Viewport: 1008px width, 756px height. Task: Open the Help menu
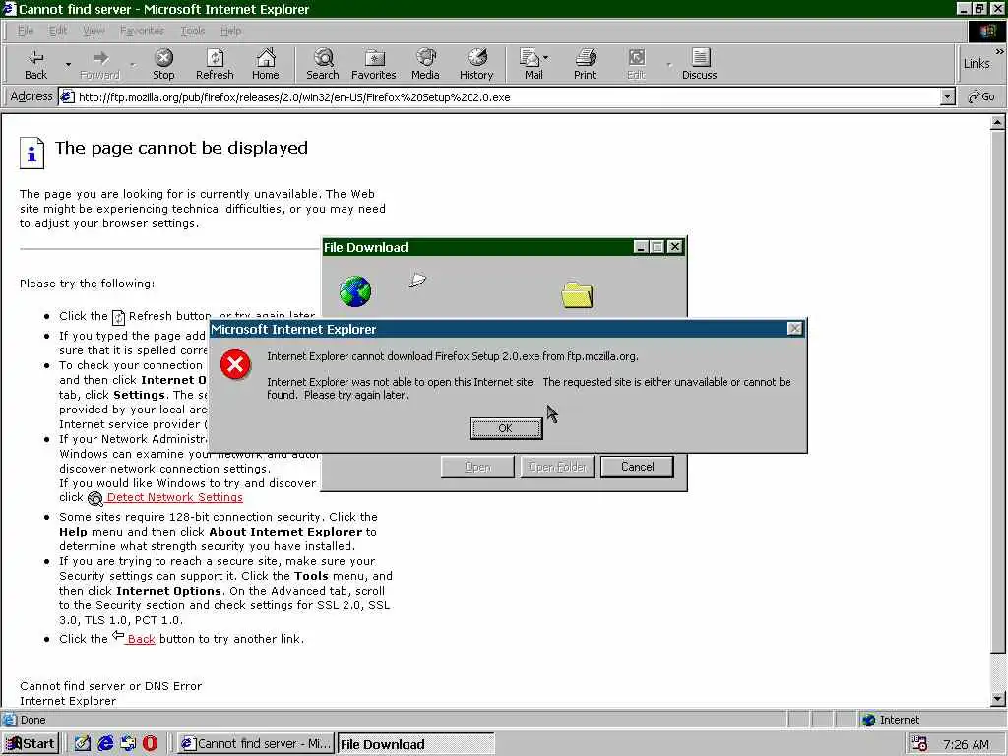coord(230,31)
